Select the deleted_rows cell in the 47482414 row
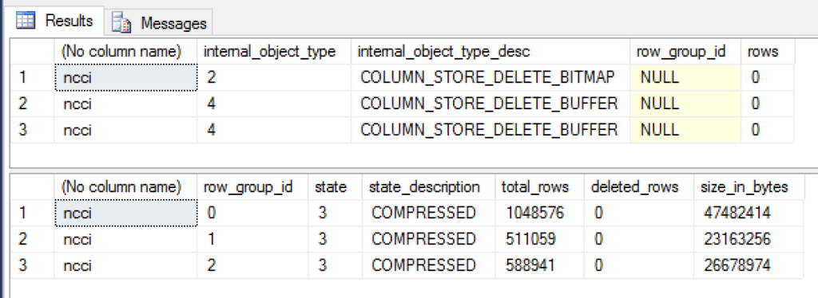The height and width of the screenshot is (298, 818). tap(638, 213)
